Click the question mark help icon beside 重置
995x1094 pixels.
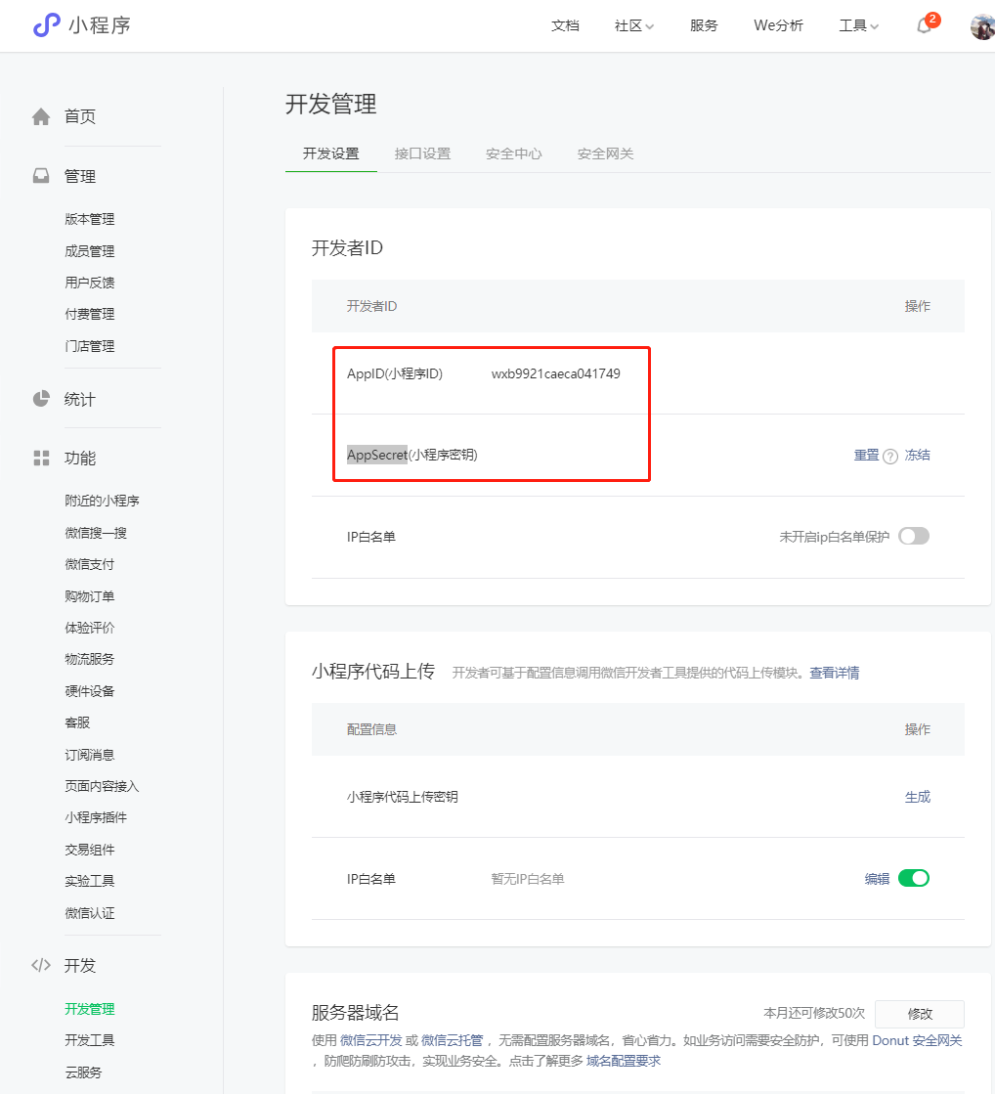pyautogui.click(x=890, y=457)
